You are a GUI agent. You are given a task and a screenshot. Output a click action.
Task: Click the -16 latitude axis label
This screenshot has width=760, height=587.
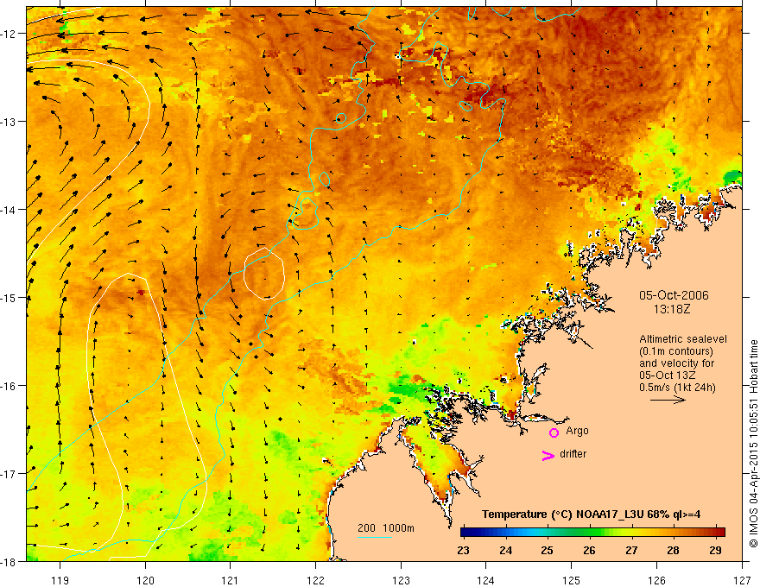tap(9, 386)
